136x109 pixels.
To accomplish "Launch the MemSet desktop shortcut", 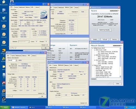I will pyautogui.click(x=4, y=100).
